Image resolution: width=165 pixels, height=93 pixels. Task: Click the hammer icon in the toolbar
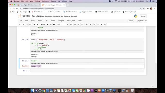pos(94,25)
